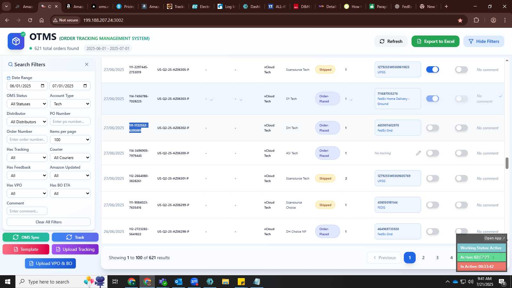The image size is (512, 288).
Task: Enable first toggle for tracking 1Z79255W0369605769
Action: (x=433, y=178)
